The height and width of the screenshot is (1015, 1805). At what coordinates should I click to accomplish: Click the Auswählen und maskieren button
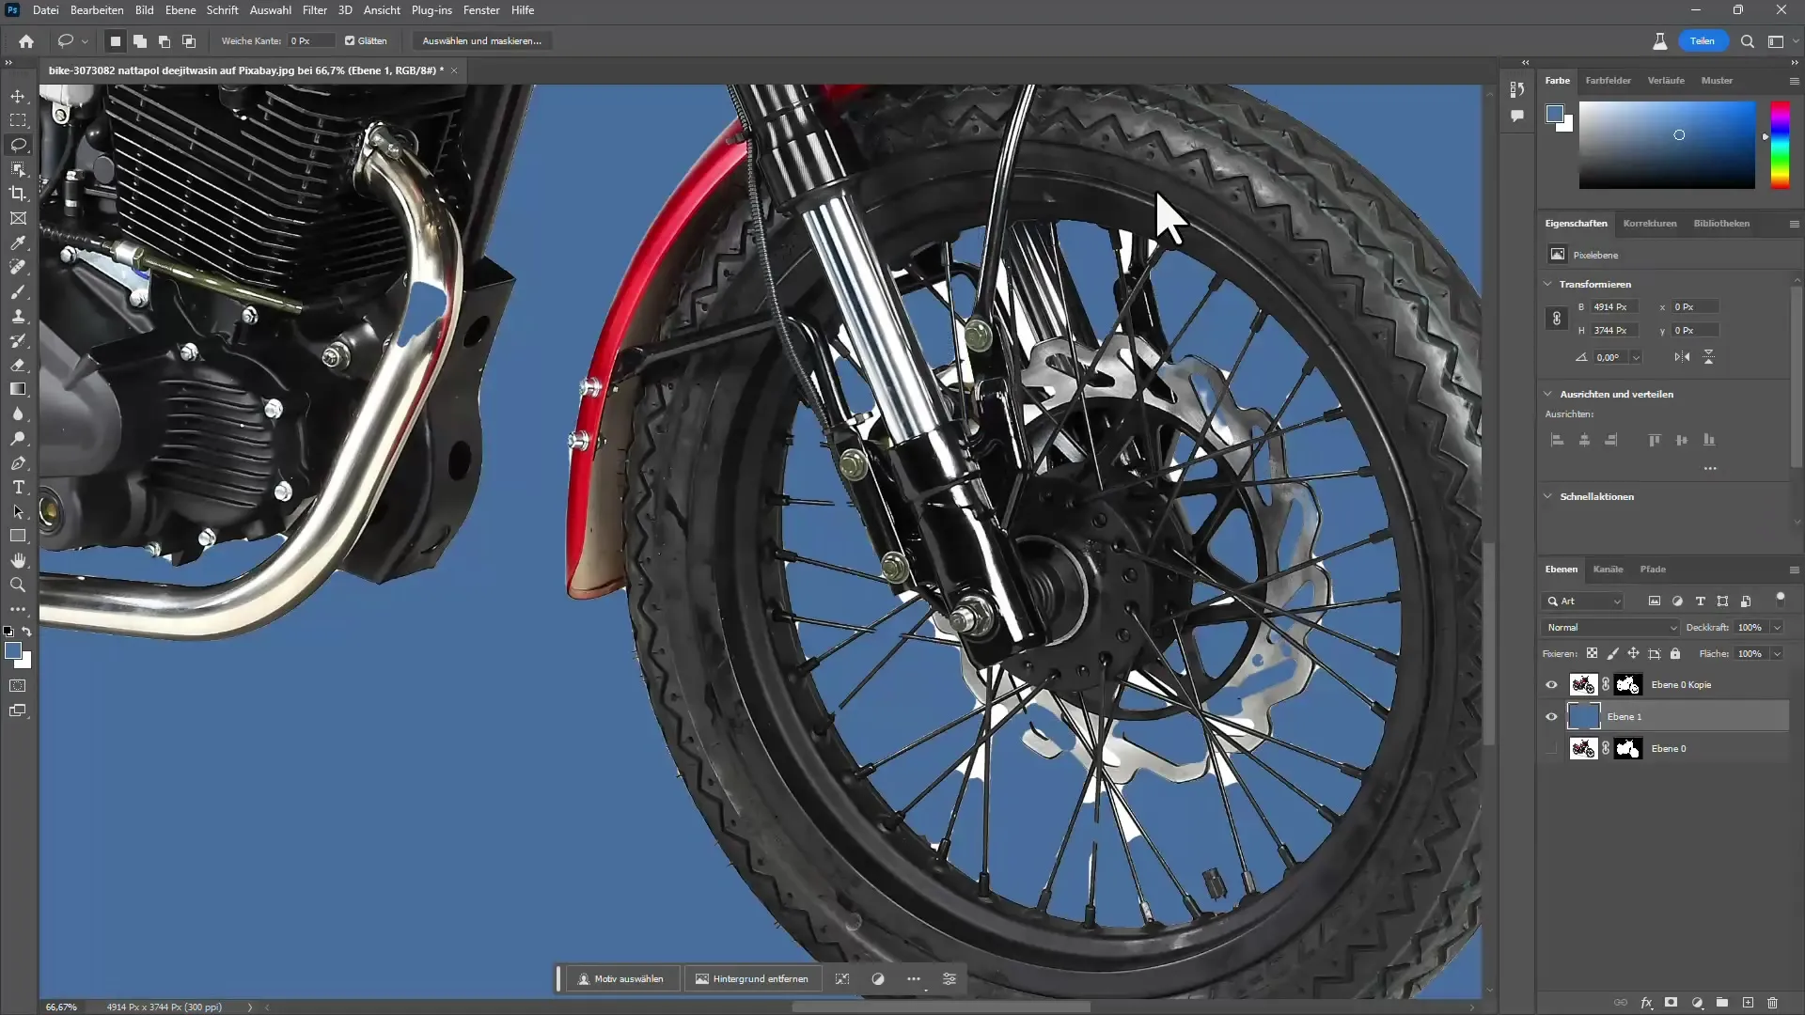[481, 41]
